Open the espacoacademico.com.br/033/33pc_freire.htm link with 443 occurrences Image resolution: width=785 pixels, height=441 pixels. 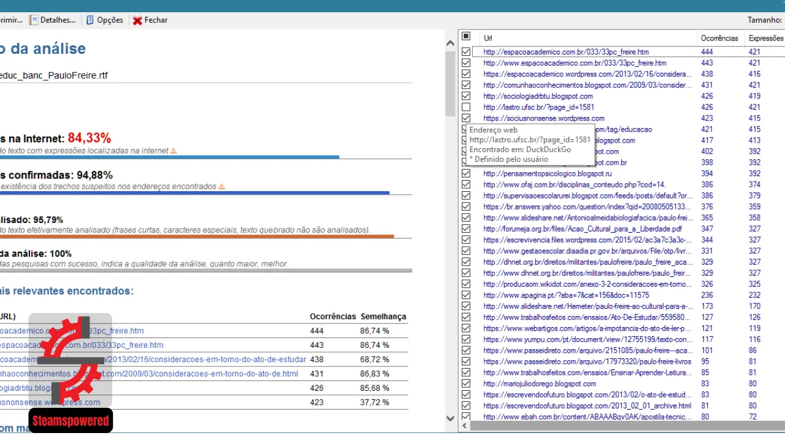tap(82, 345)
